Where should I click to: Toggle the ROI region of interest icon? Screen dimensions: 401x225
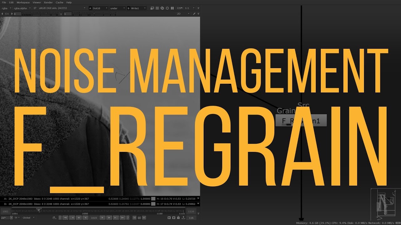pyautogui.click(x=167, y=8)
